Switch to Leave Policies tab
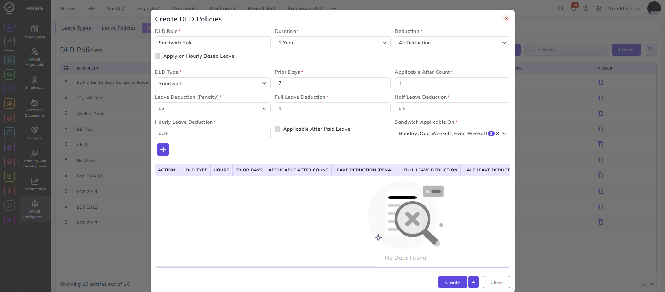 pyautogui.click(x=119, y=28)
